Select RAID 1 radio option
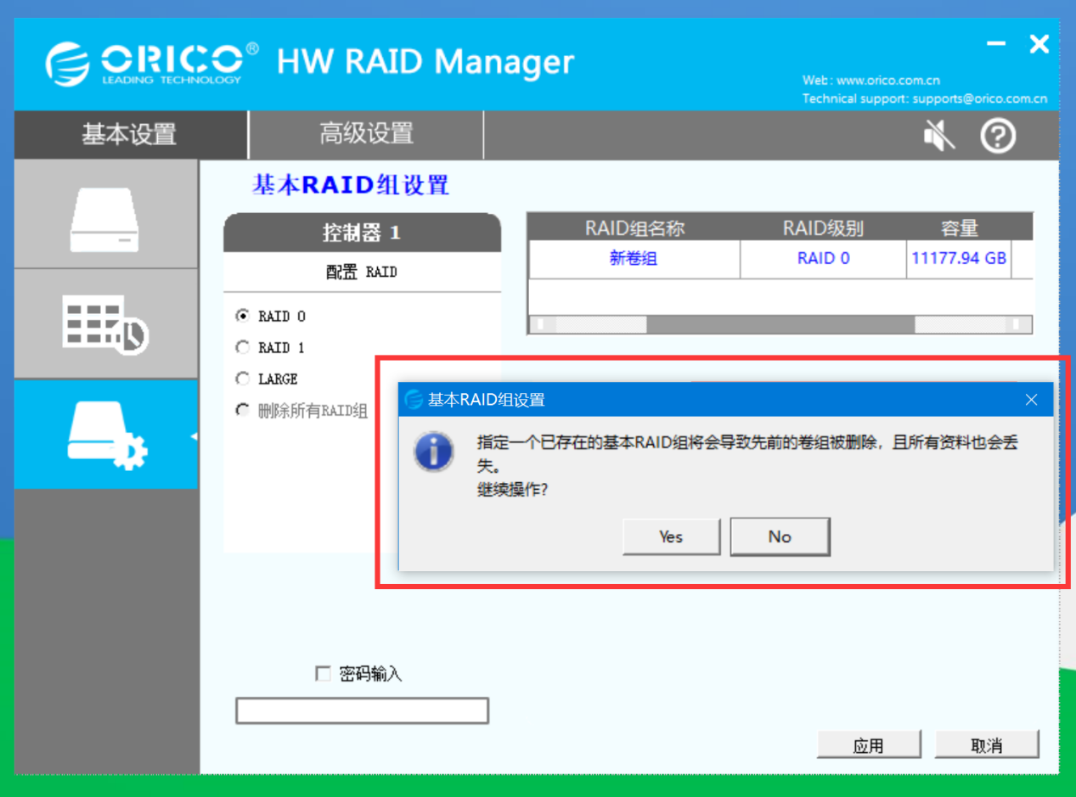The height and width of the screenshot is (797, 1076). coord(243,347)
